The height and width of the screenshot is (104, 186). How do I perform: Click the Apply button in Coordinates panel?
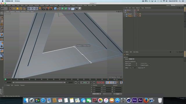(118, 94)
